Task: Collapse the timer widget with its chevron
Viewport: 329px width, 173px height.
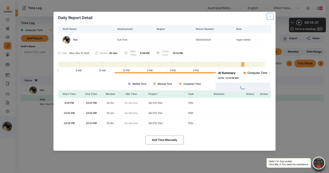Action: pos(292,22)
